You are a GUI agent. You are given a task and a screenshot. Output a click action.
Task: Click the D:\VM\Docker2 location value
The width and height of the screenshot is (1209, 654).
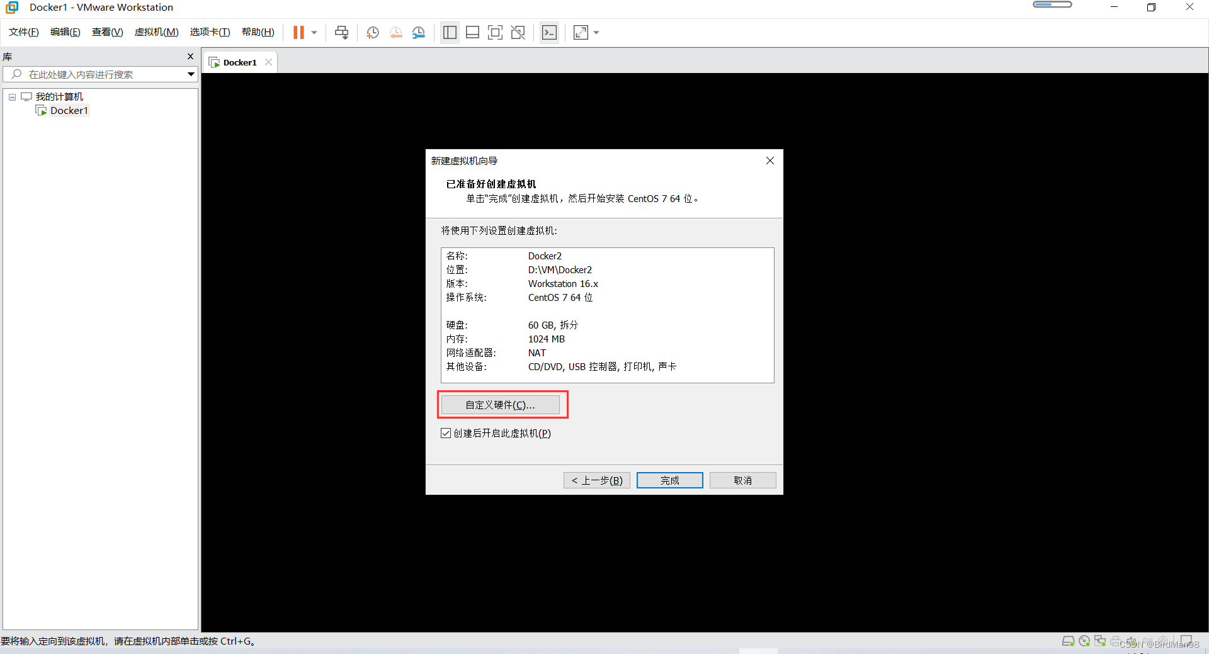tap(560, 270)
